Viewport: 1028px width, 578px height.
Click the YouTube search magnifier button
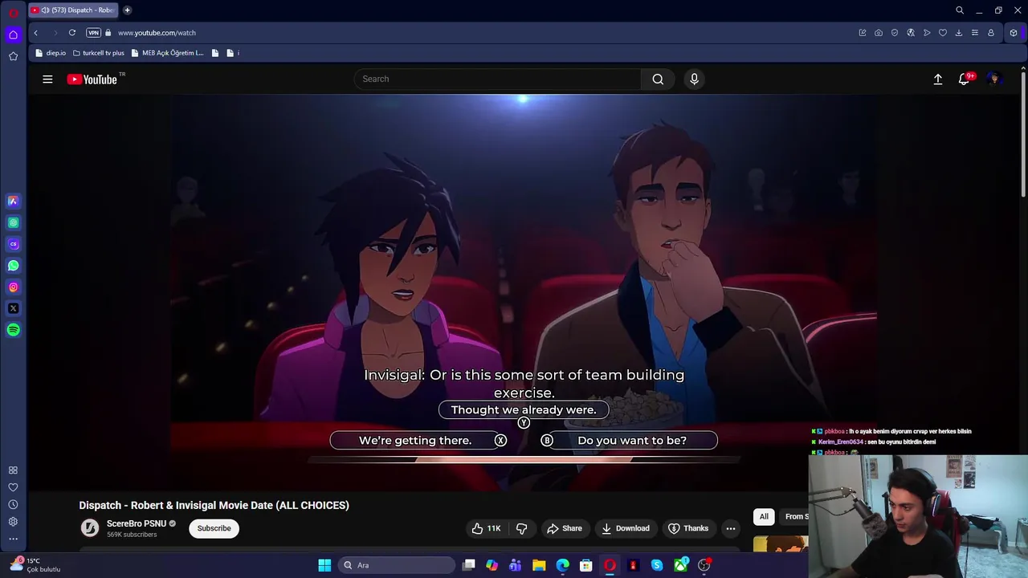coord(658,79)
